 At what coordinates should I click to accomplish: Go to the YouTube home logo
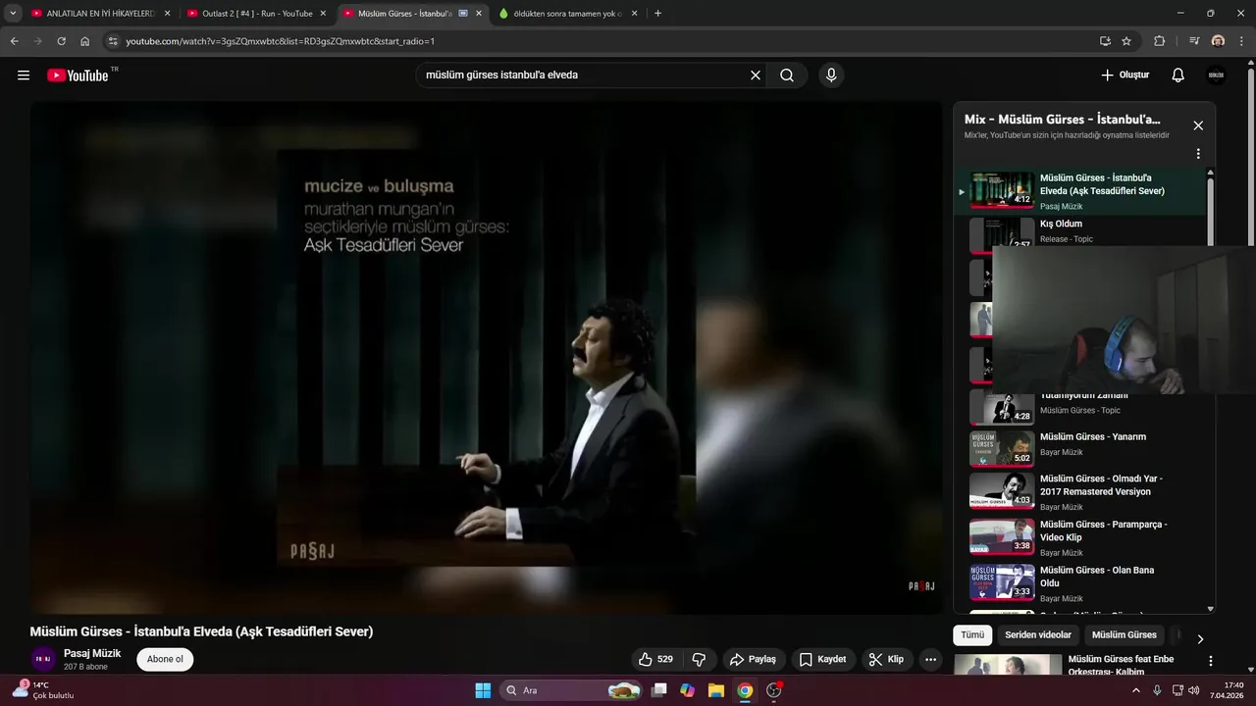click(78, 76)
